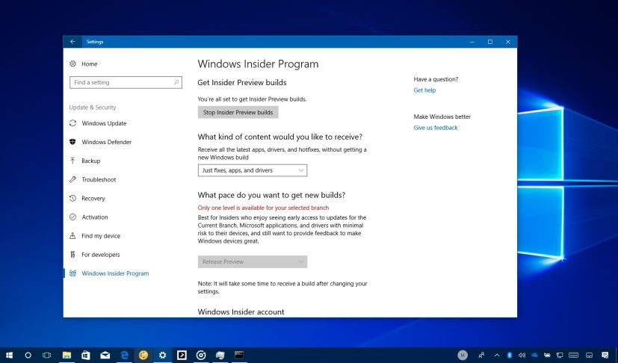Click the disabled Release Preview dropdown
The width and height of the screenshot is (618, 363).
point(253,261)
